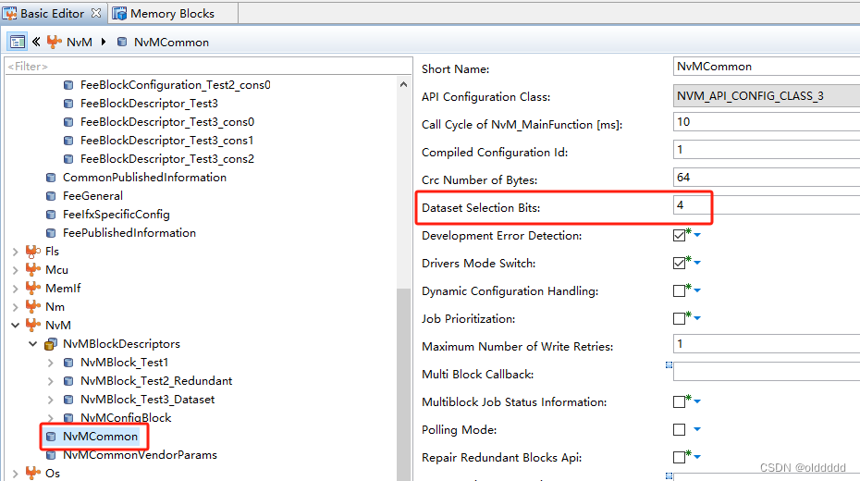Click the NvMBlockDescriptors folder icon
The height and width of the screenshot is (481, 860).
51,344
